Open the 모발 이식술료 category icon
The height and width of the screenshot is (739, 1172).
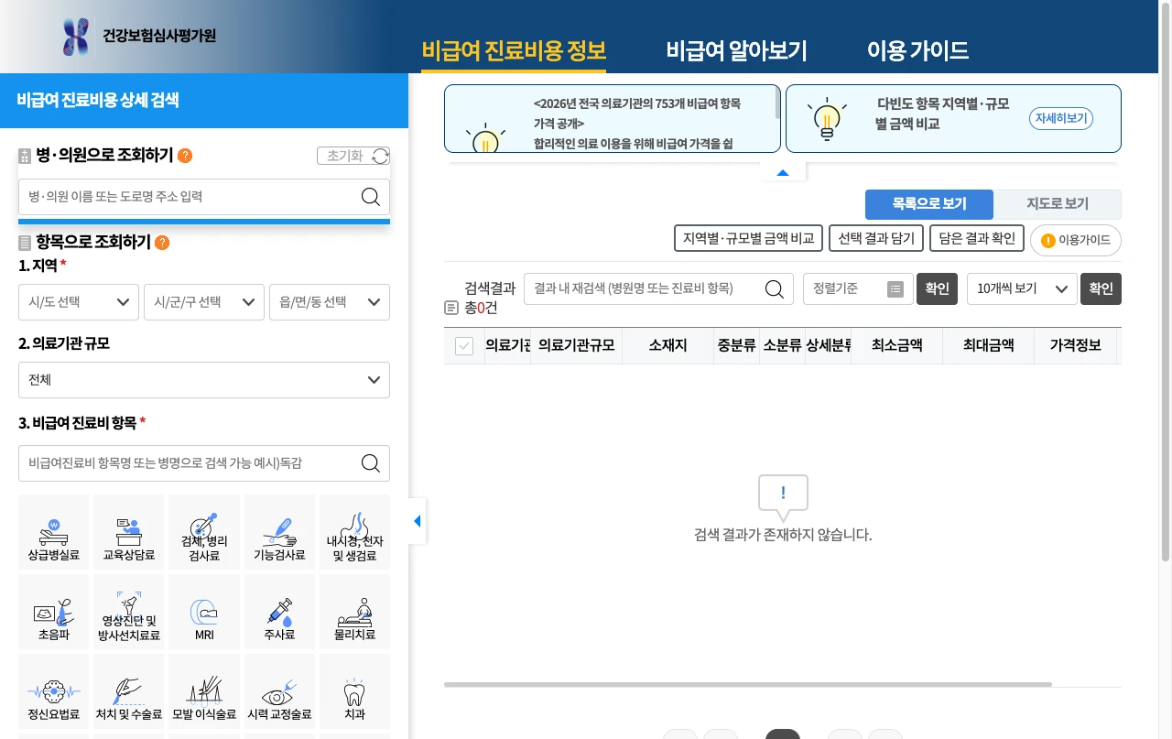point(204,691)
